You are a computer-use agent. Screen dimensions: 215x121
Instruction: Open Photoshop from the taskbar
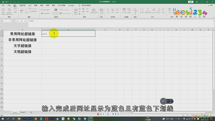[x=24, y=119]
